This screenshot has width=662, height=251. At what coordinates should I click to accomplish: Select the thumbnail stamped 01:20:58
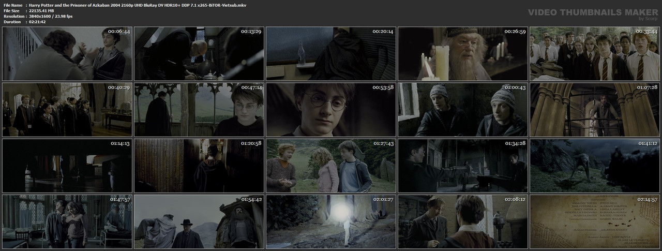click(199, 166)
